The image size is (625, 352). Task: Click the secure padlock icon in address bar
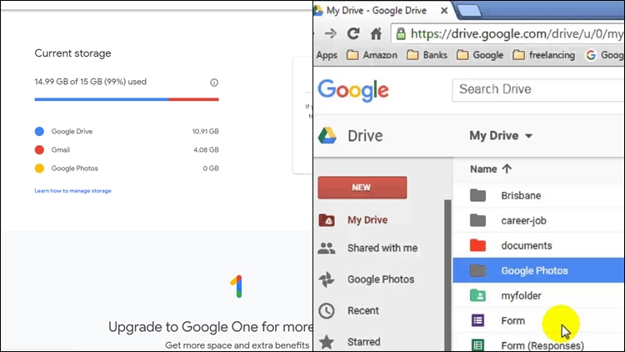401,34
